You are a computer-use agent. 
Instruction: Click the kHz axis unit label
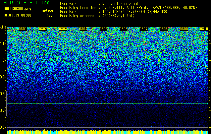tap(3, 27)
